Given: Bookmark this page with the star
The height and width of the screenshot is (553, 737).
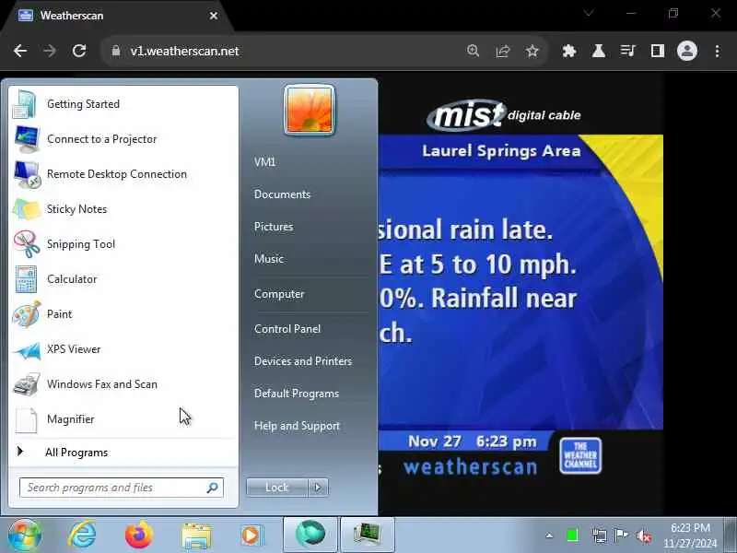Looking at the screenshot, I should pos(532,51).
